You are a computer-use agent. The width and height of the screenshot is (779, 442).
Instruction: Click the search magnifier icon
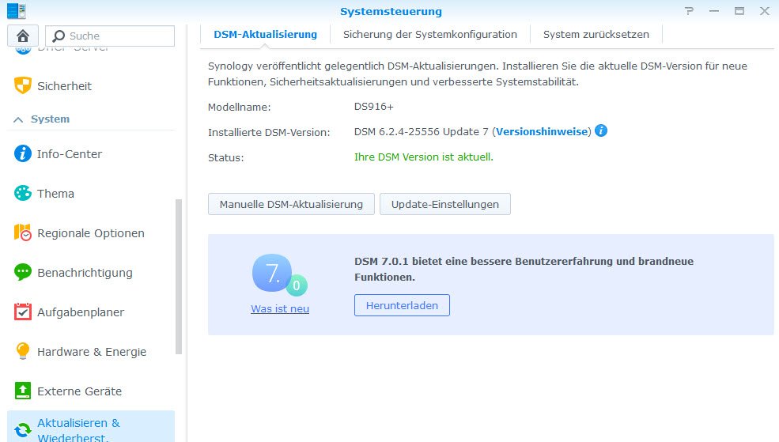coord(59,36)
